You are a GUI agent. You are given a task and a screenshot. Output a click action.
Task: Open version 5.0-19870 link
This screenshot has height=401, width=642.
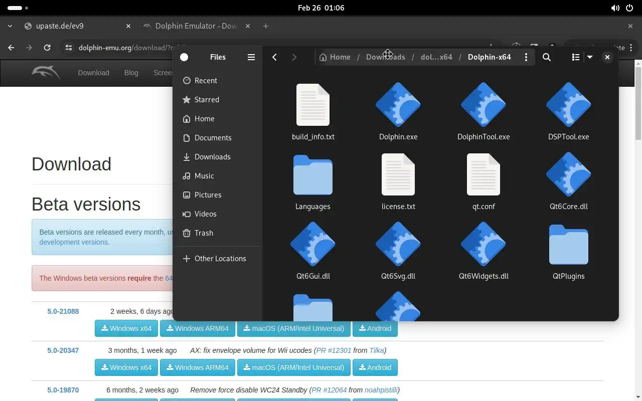[x=63, y=389]
